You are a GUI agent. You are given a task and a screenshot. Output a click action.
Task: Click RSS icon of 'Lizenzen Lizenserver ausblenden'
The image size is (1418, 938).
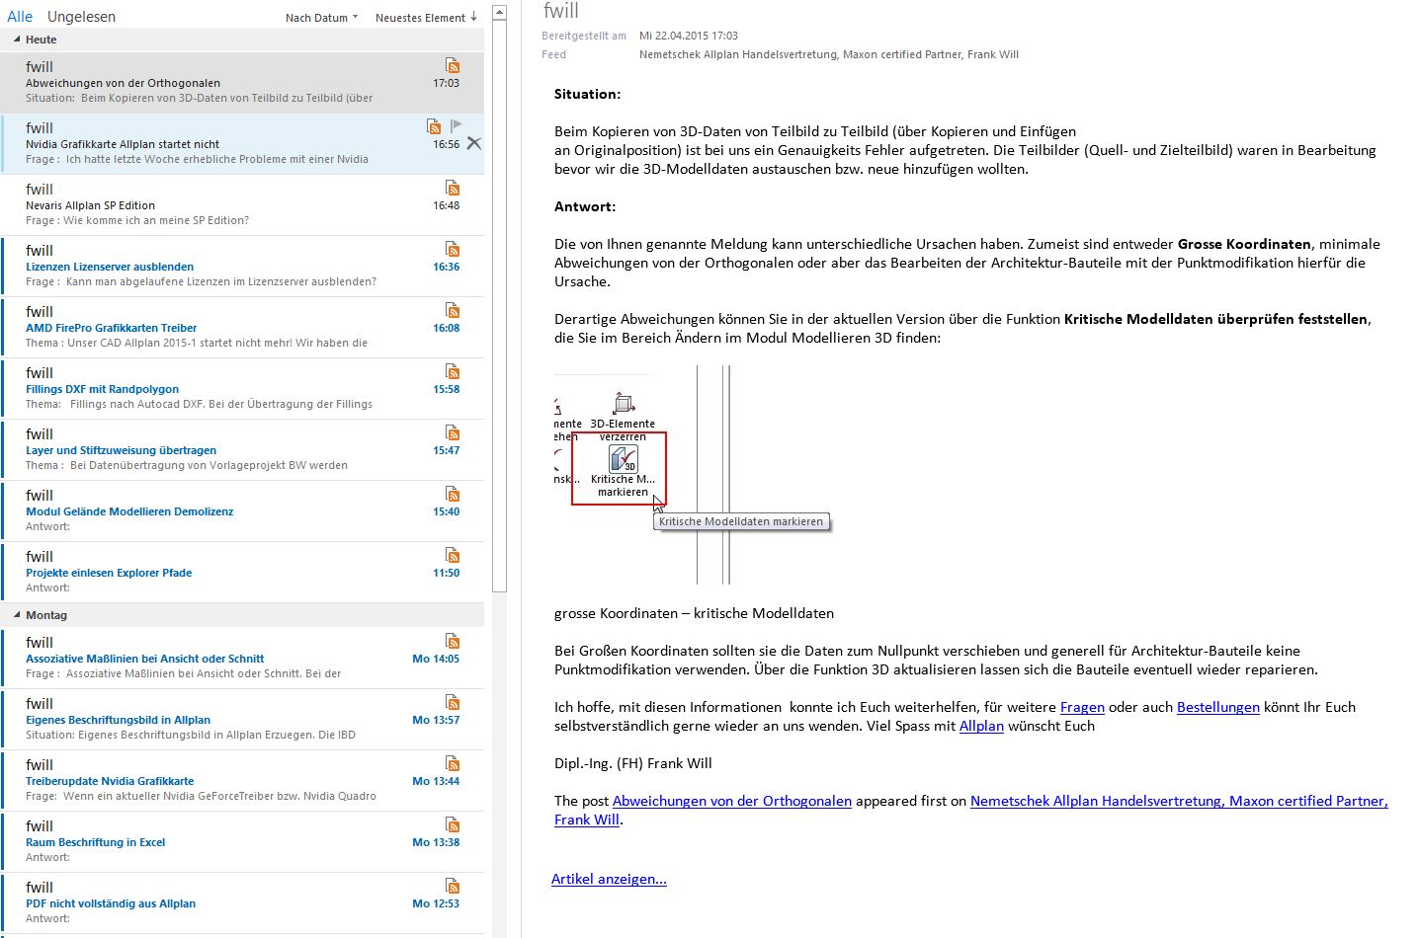click(453, 249)
